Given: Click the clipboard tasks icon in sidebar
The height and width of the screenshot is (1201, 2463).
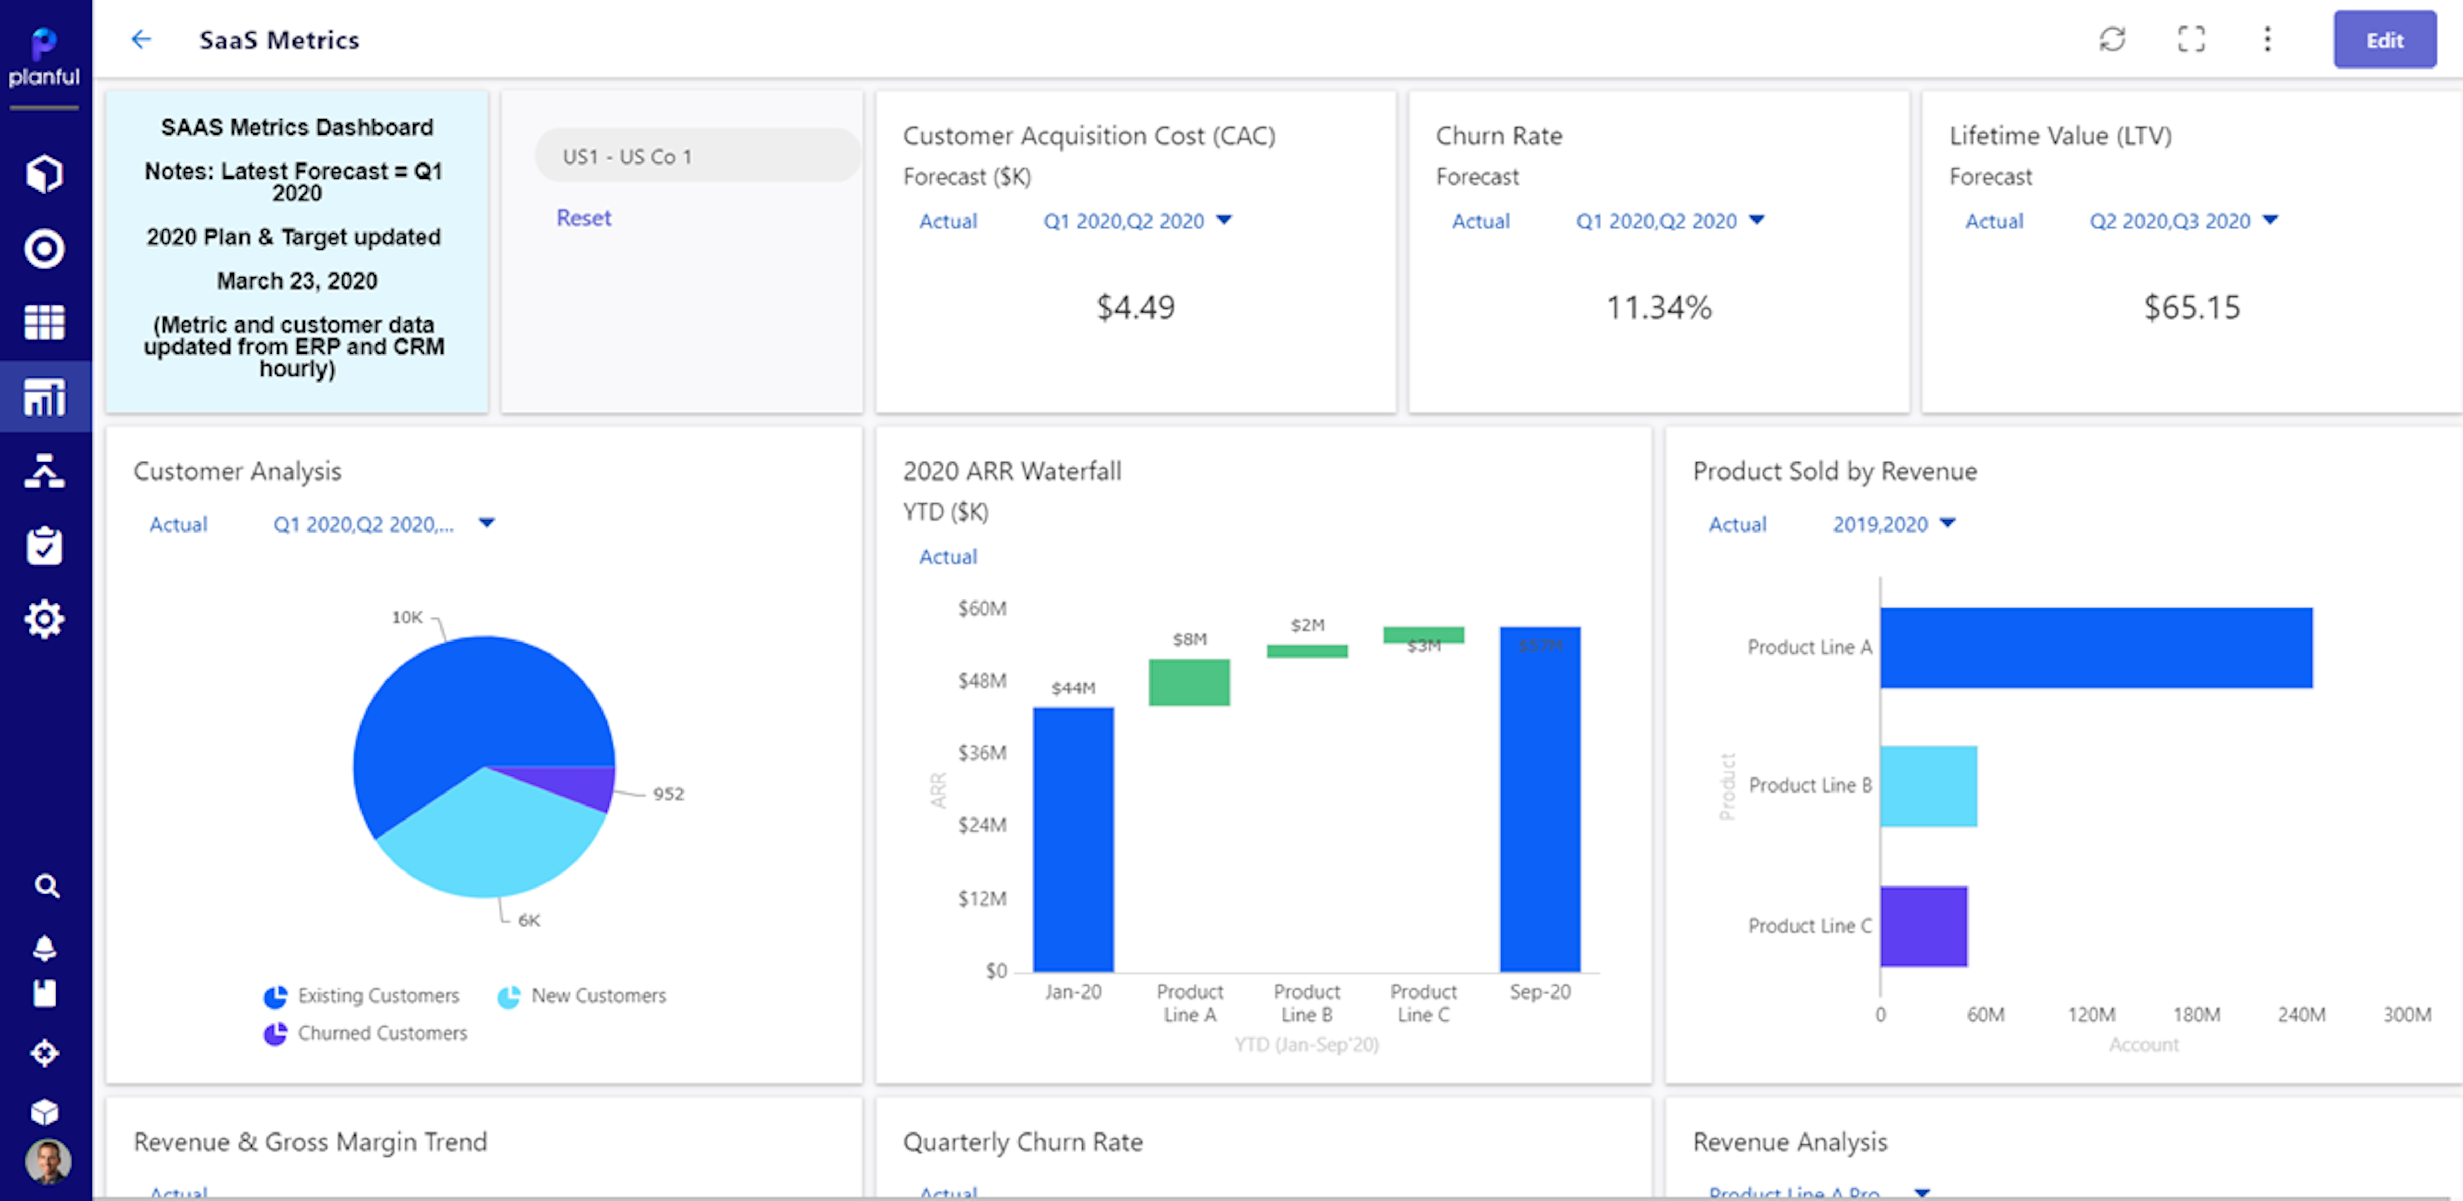Looking at the screenshot, I should (x=45, y=544).
